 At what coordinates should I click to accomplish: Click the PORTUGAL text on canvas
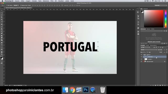pos(71,47)
